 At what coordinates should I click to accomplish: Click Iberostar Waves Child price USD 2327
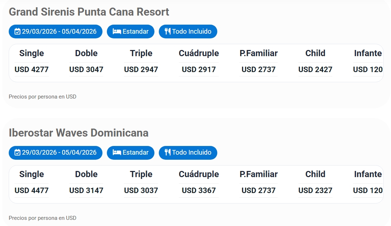click(315, 191)
